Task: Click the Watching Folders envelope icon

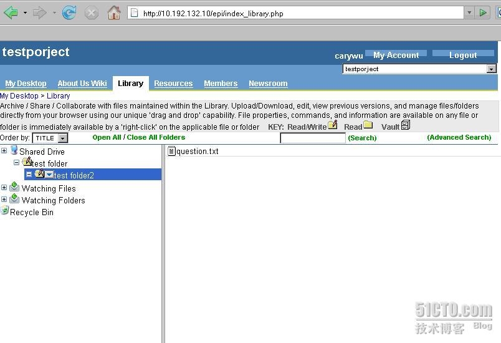Action: click(x=14, y=199)
